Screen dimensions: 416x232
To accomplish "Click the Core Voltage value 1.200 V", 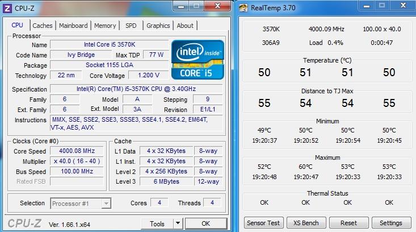I will (149, 75).
